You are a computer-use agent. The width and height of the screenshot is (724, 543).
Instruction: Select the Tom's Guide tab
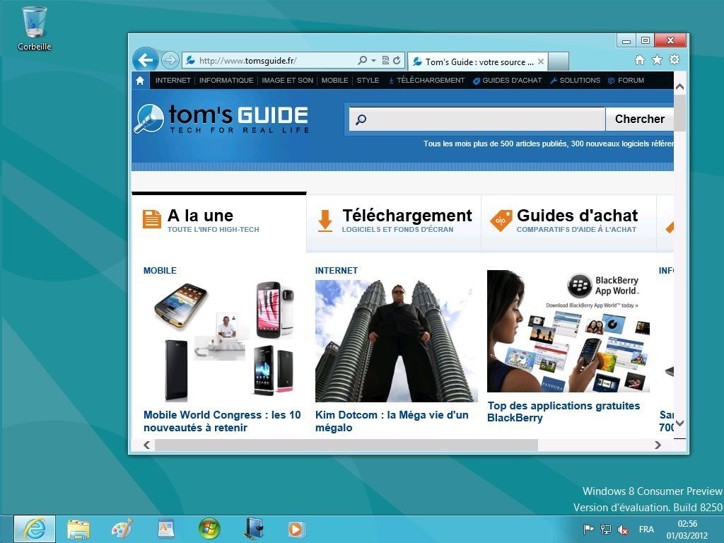(x=477, y=62)
